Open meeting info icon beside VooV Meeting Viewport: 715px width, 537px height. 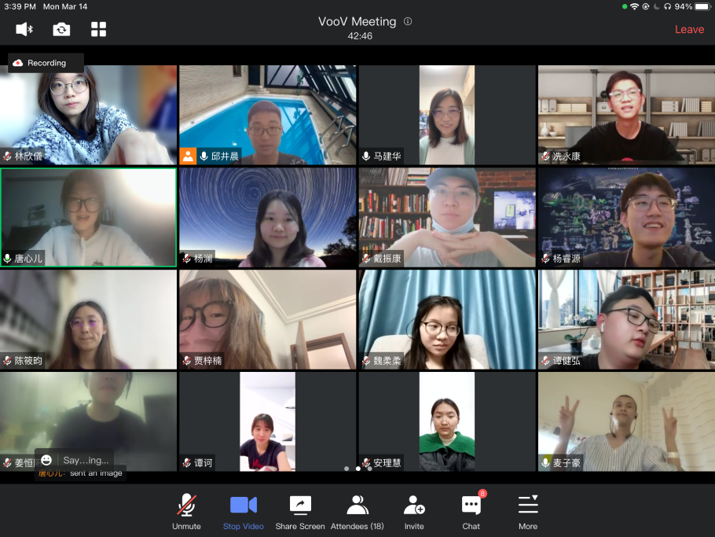pyautogui.click(x=408, y=22)
